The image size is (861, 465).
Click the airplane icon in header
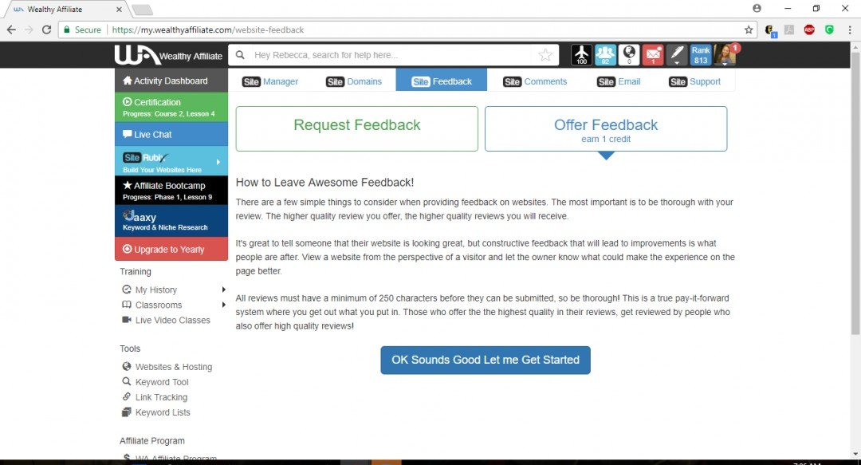coord(581,54)
